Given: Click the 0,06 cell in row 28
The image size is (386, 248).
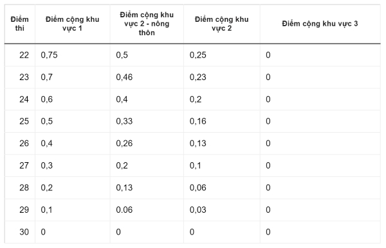Looking at the screenshot, I should (221, 188).
